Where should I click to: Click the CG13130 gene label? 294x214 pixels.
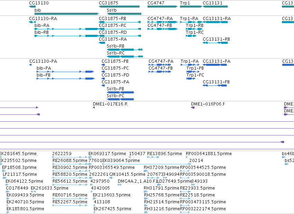pyautogui.click(x=39, y=3)
